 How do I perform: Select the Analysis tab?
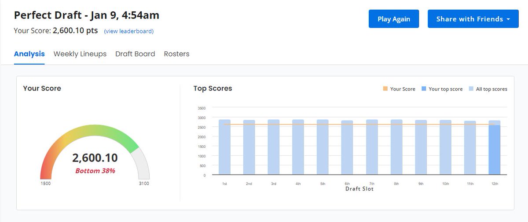(29, 54)
